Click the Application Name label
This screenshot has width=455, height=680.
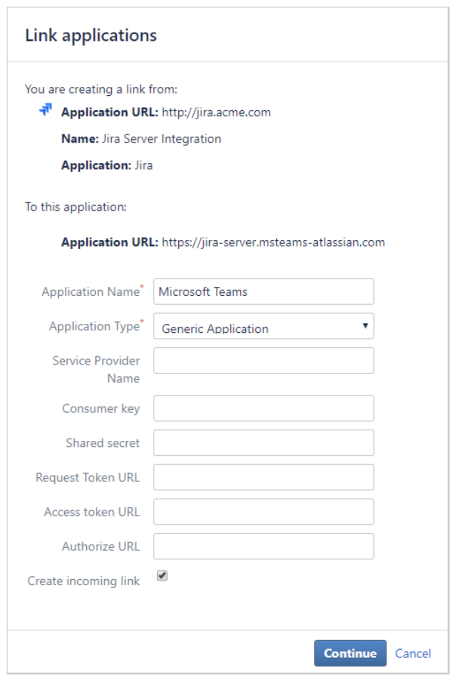pos(90,292)
